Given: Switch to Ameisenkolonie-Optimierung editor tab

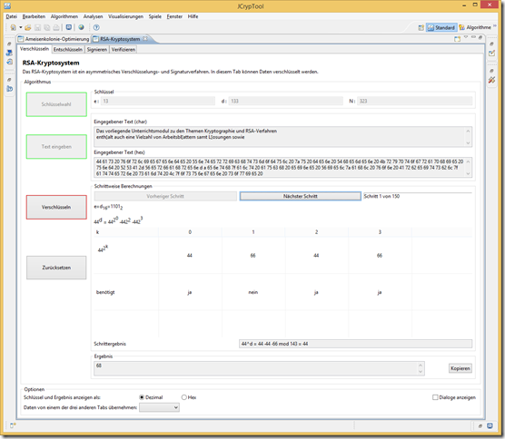Looking at the screenshot, I should [54, 39].
